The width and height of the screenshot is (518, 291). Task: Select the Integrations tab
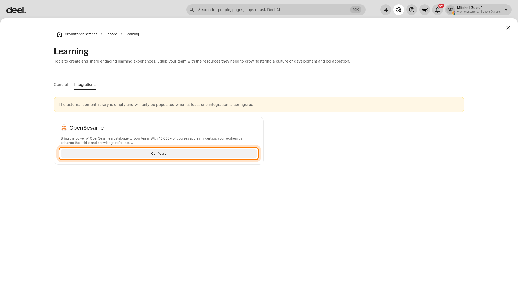tap(85, 85)
